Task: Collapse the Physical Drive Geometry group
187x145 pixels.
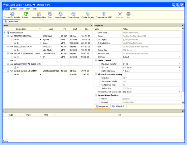Action: tap(96, 74)
